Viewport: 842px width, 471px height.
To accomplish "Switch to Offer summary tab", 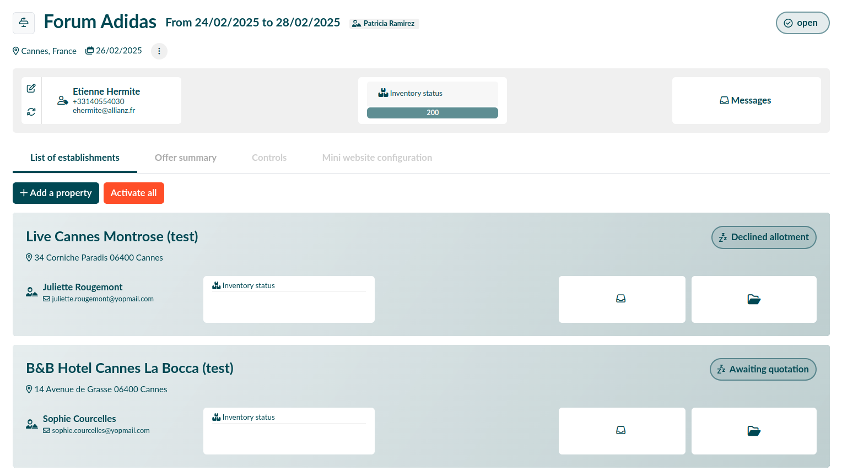I will pos(186,158).
